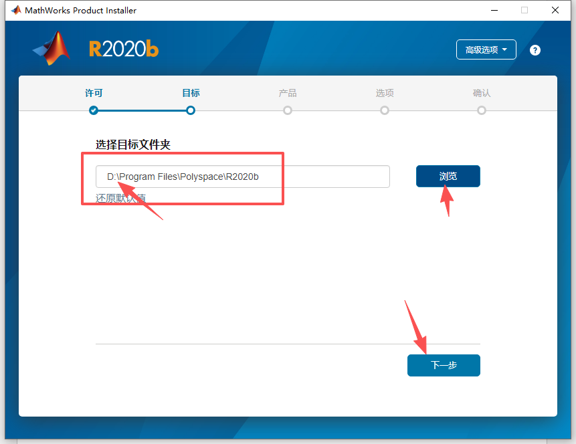Open the 高级选项 dropdown
This screenshot has height=444, width=576.
486,49
